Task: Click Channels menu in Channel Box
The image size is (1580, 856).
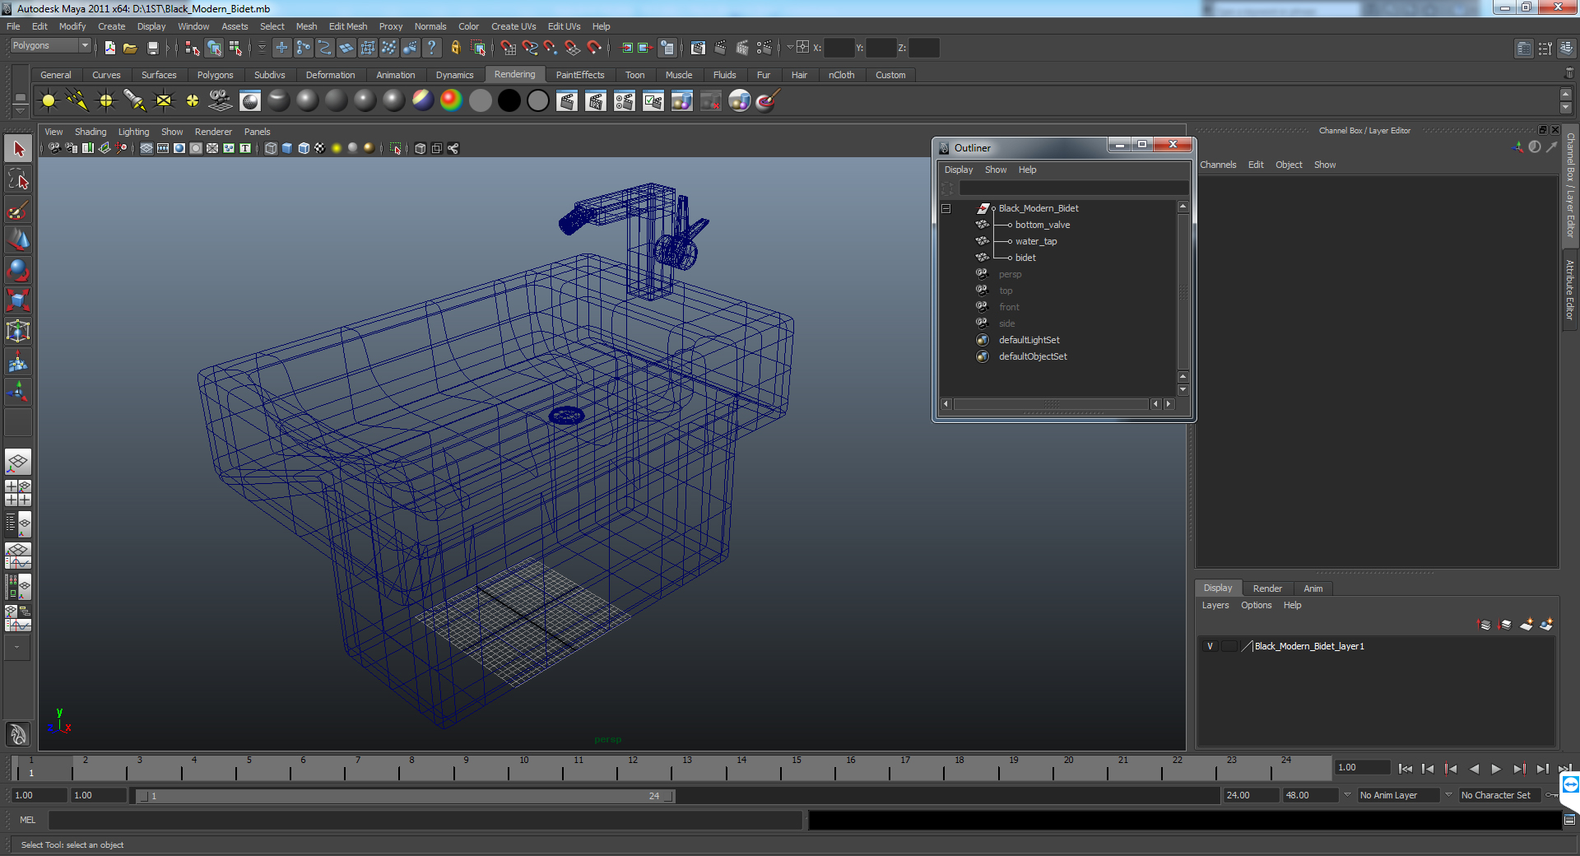Action: pos(1218,165)
